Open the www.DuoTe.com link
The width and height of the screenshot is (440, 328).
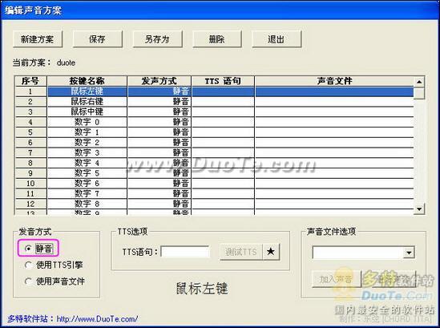coord(97,319)
